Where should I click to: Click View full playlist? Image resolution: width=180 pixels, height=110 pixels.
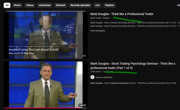pos(98,31)
